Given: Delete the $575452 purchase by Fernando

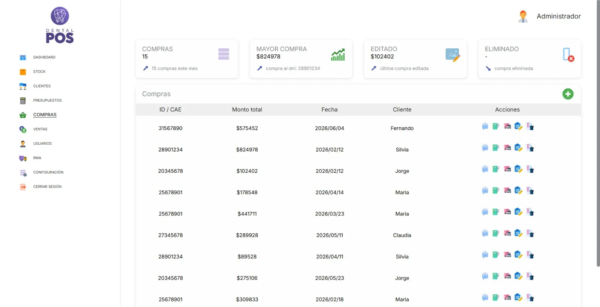Looking at the screenshot, I should [530, 126].
